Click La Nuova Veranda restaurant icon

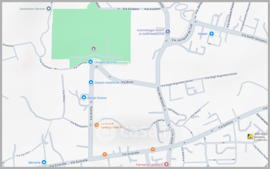97,125
